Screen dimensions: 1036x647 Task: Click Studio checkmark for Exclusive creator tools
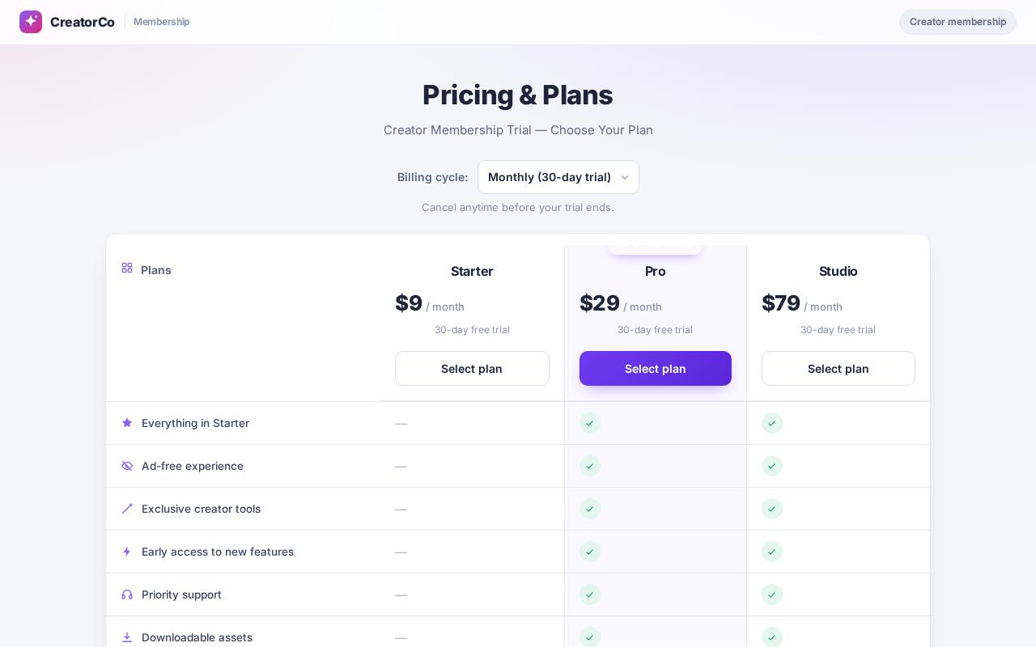[x=772, y=509]
